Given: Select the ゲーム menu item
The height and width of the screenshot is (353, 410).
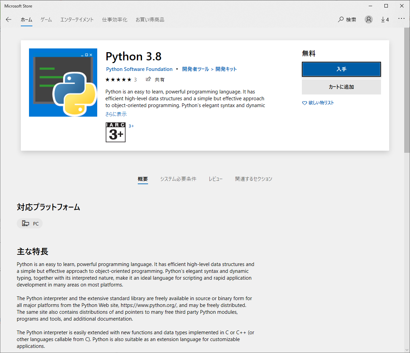Looking at the screenshot, I should (x=46, y=19).
